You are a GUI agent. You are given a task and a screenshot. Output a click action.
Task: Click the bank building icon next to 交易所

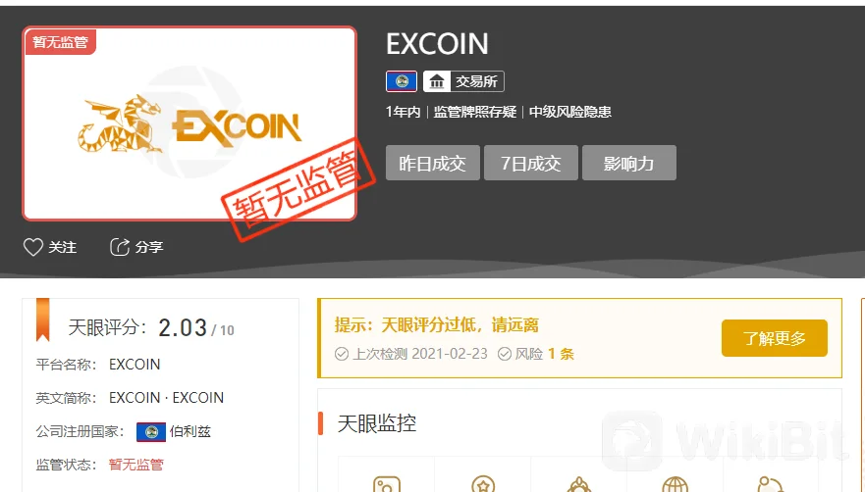coord(437,81)
